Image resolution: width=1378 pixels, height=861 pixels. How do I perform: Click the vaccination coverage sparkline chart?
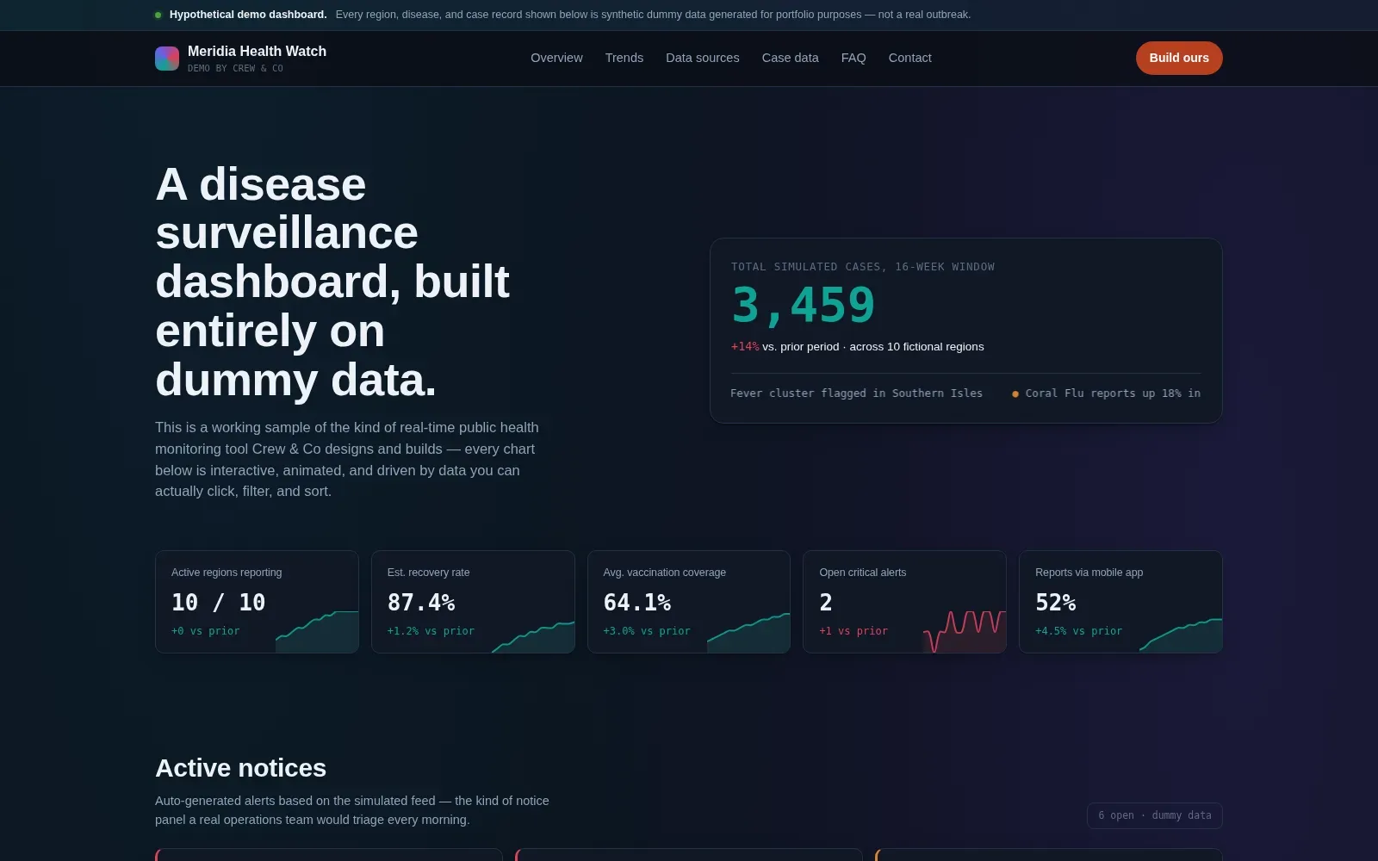tap(748, 633)
